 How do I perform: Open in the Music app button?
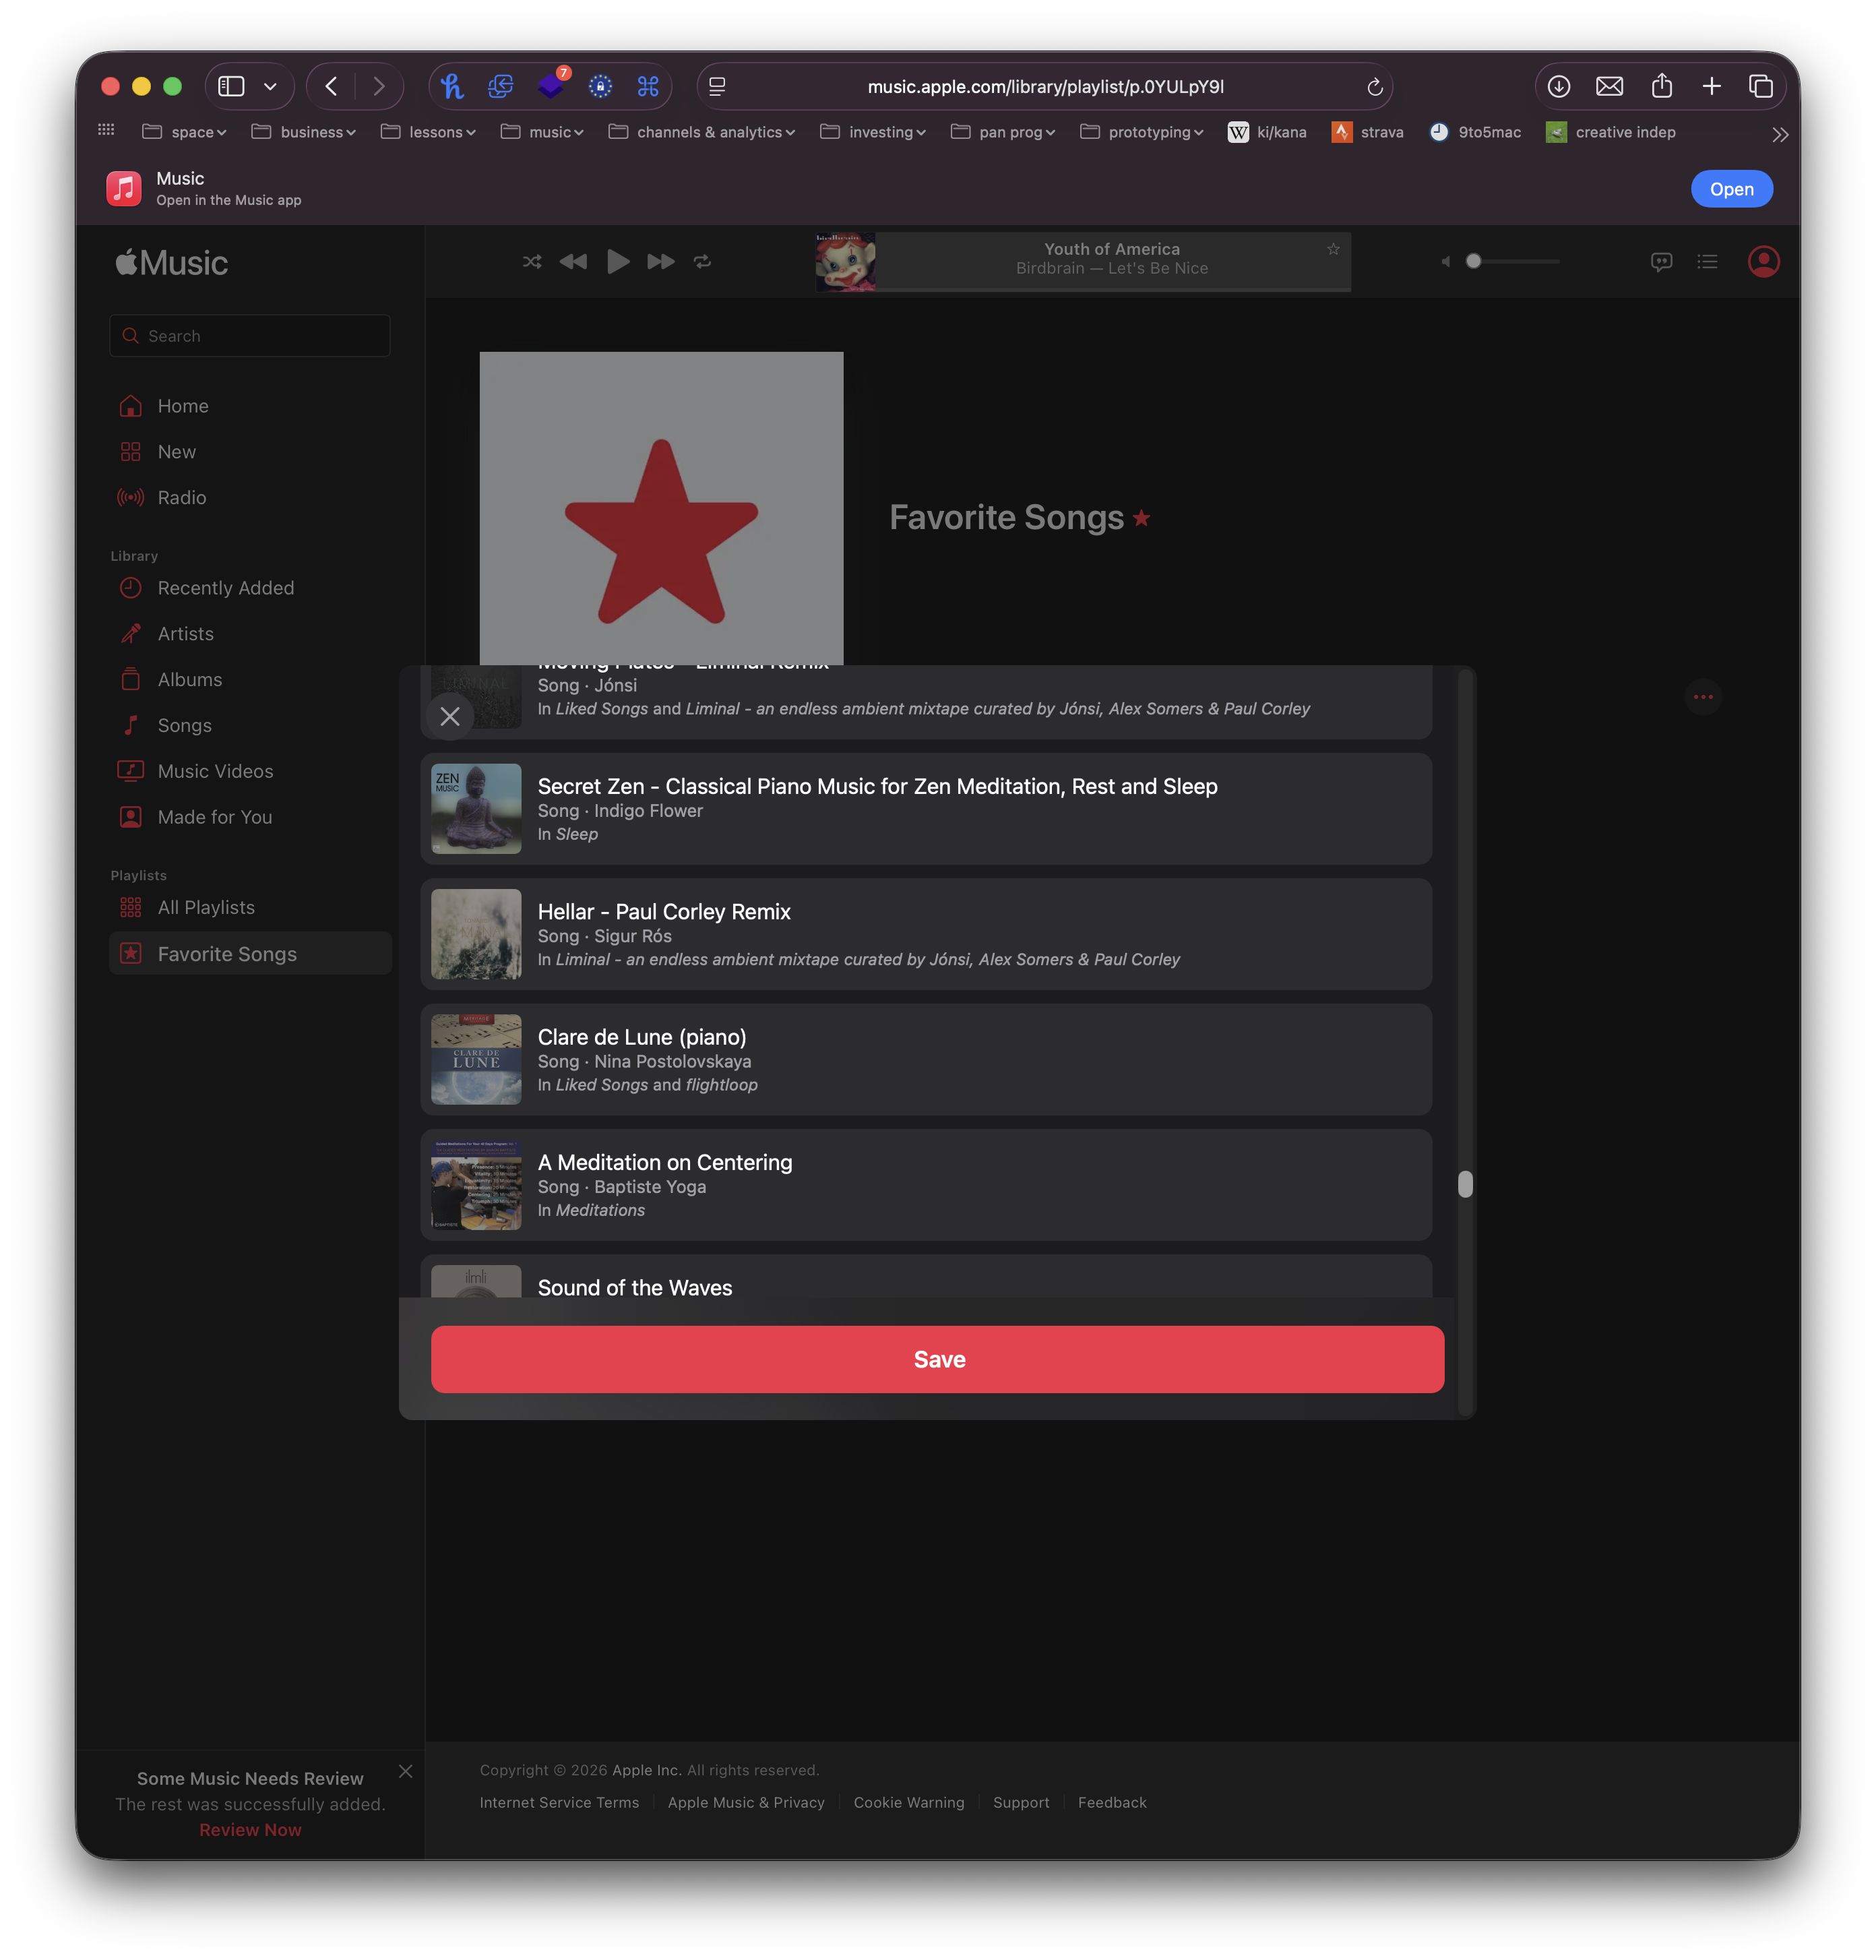tap(1731, 189)
